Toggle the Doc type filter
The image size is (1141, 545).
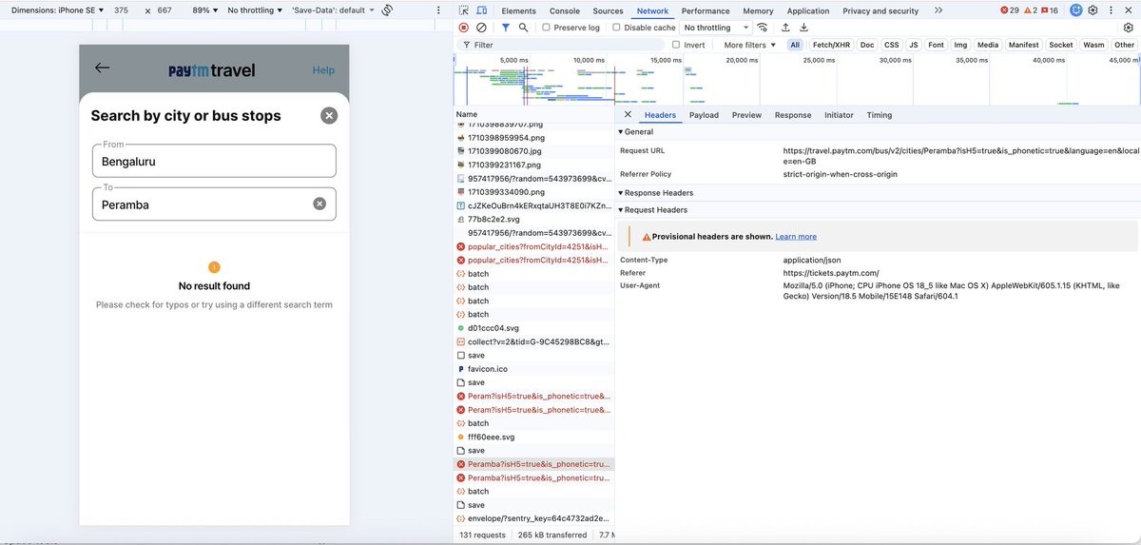coord(867,45)
